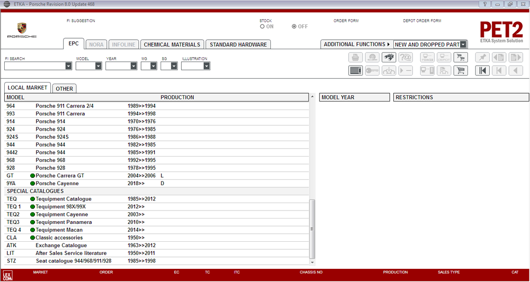
Task: Open the CHEMICAL MATERIALS tab
Action: [x=172, y=44]
